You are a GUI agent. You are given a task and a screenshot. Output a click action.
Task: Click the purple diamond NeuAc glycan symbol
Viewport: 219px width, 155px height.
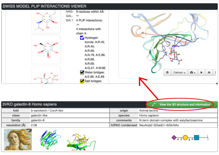174,137
